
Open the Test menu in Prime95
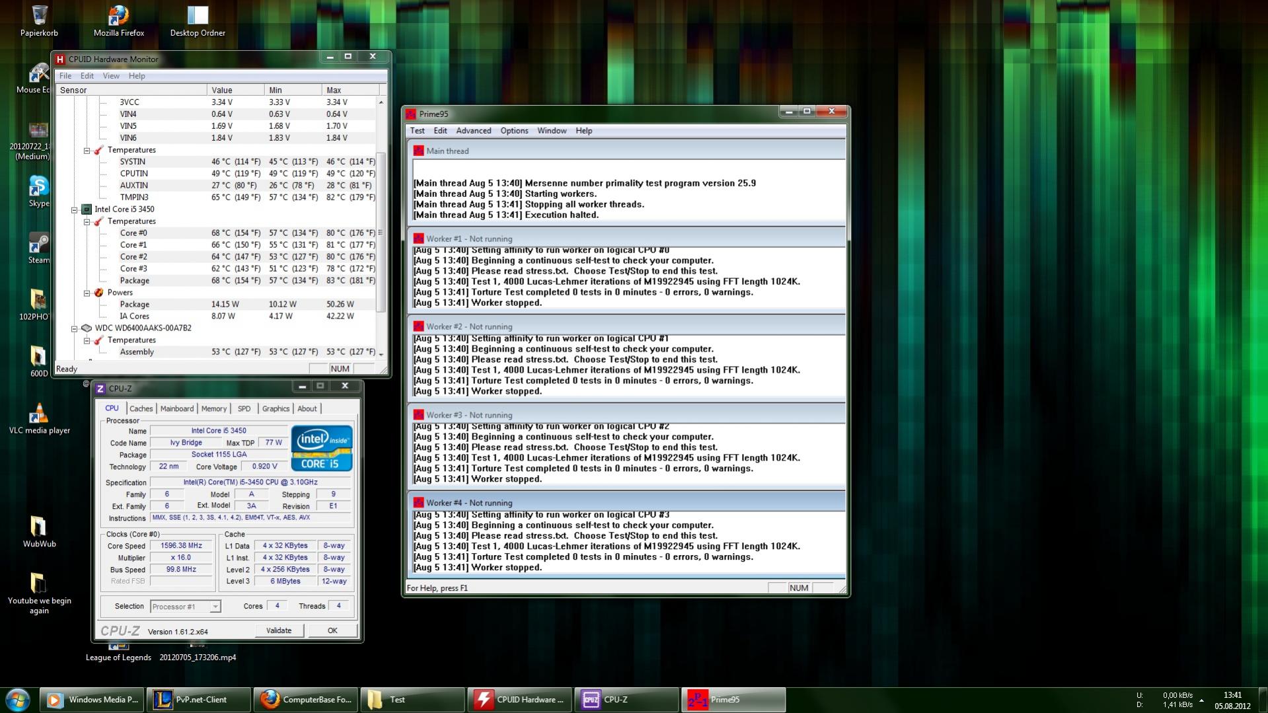418,131
